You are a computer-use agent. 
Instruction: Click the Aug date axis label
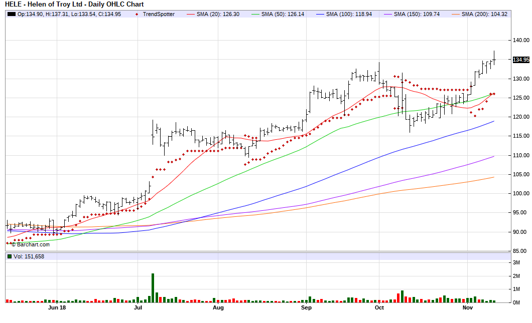click(218, 307)
